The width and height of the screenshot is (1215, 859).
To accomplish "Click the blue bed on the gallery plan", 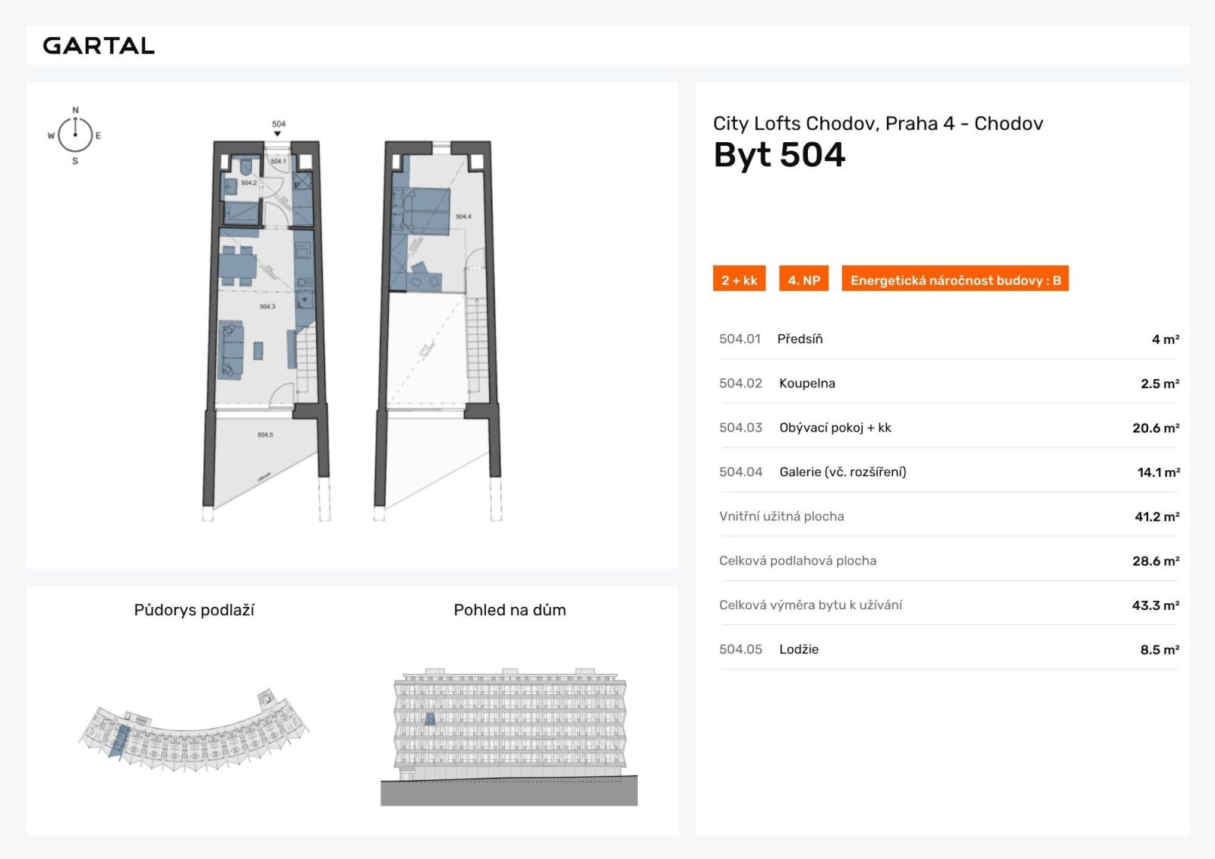I will click(421, 210).
